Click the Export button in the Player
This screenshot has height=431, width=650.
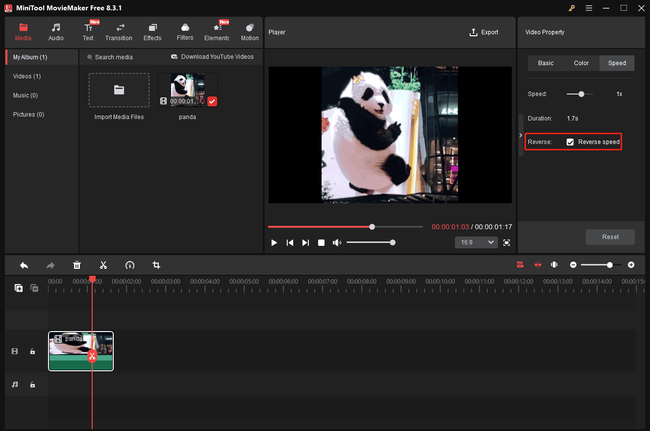(484, 32)
